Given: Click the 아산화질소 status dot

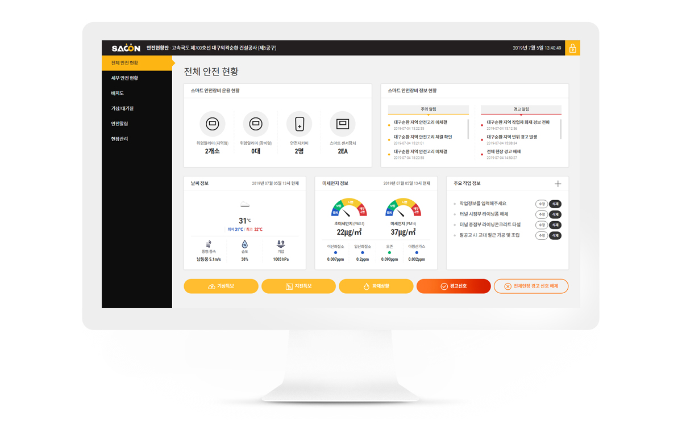Looking at the screenshot, I should [x=335, y=253].
